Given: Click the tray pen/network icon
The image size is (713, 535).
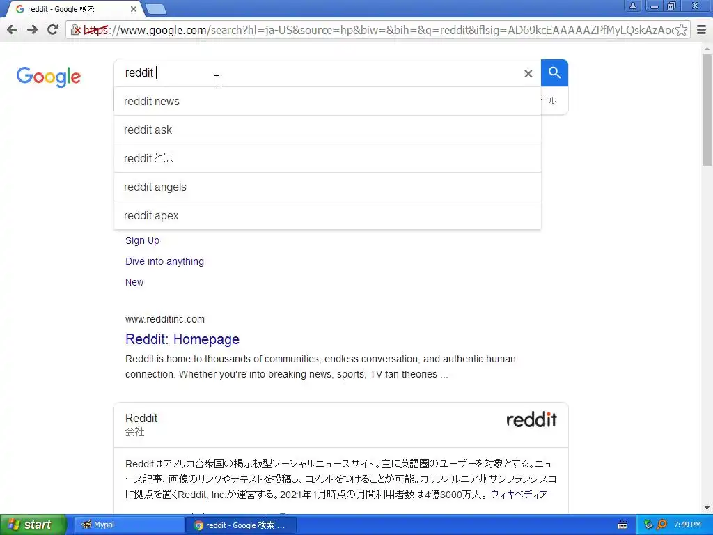Looking at the screenshot, I should (x=648, y=525).
